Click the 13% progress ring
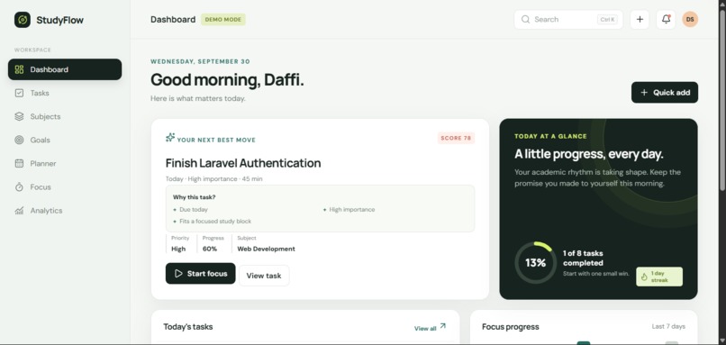 [535, 262]
